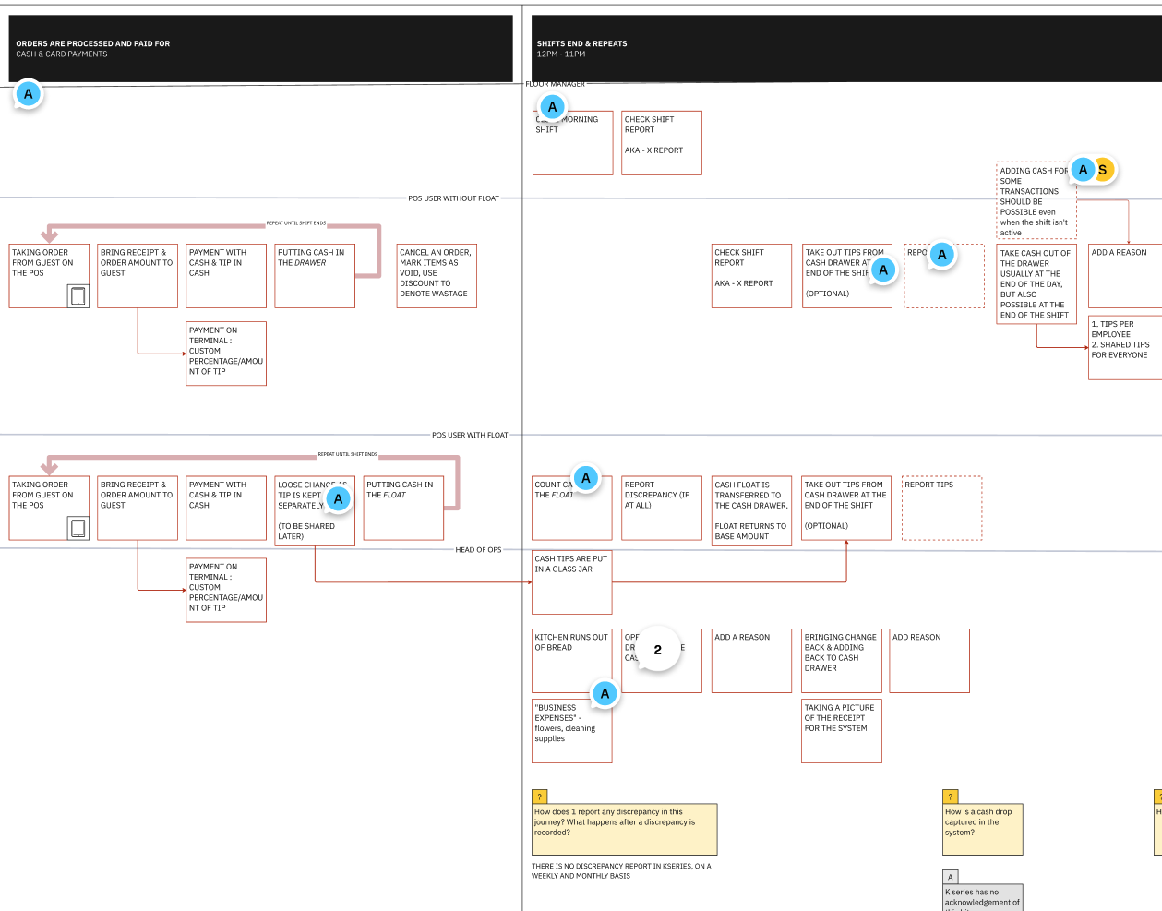
Task: Select the Shifts End & Repeats header
Action: pyautogui.click(x=846, y=48)
